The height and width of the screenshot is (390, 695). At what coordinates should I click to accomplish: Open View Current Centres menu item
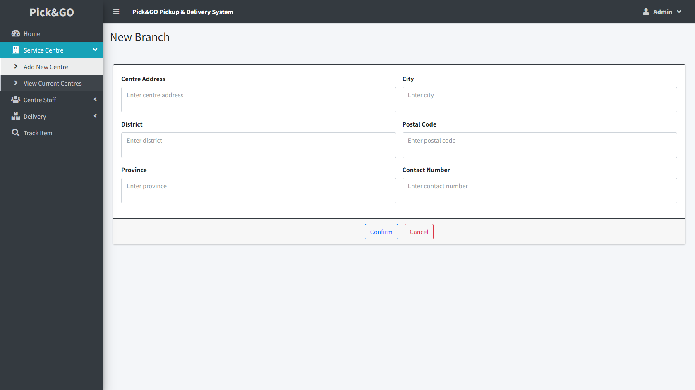click(52, 83)
